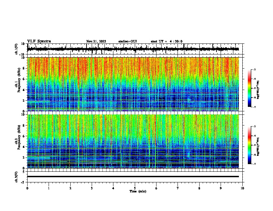Click the ch.2 color bar's log(PSD) label
The width and height of the screenshot is (273, 211).
(258, 147)
